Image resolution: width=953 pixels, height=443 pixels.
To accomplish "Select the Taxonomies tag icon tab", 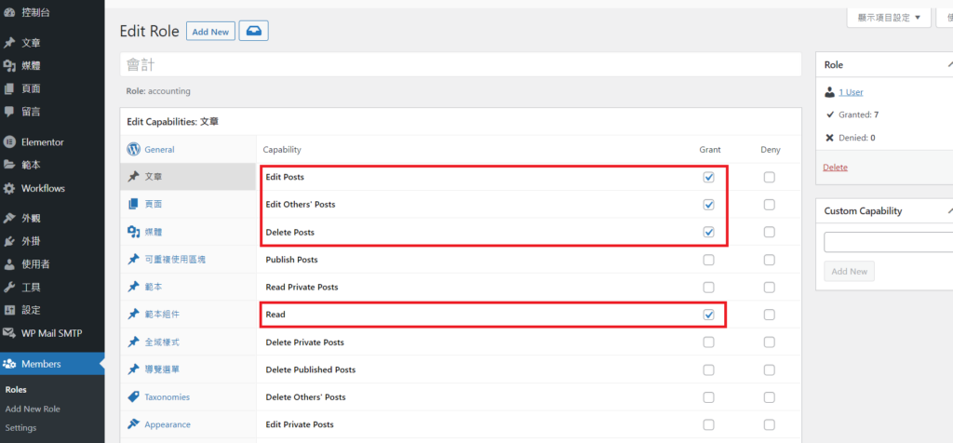I will (x=133, y=397).
